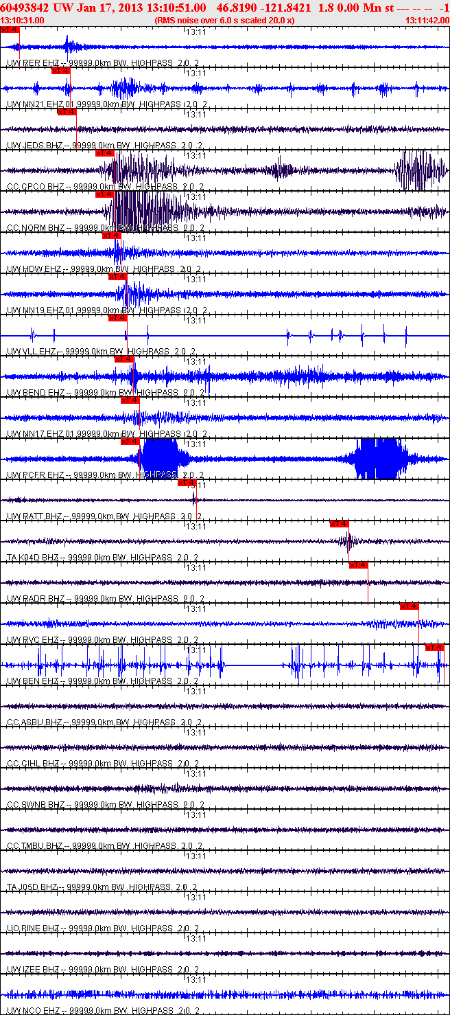Click the red pick flag on the CC NORM trace
The image size is (450, 1015).
(105, 194)
